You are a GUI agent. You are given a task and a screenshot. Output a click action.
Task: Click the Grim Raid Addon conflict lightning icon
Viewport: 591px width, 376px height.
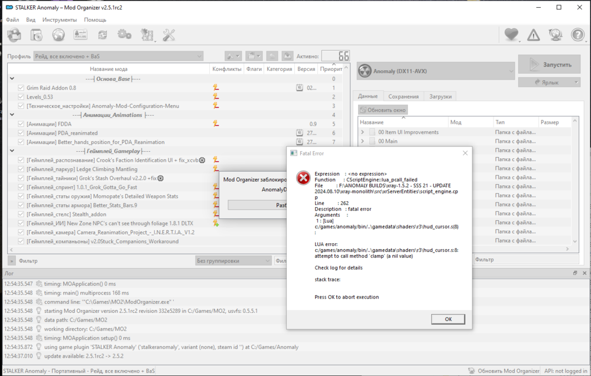point(216,88)
